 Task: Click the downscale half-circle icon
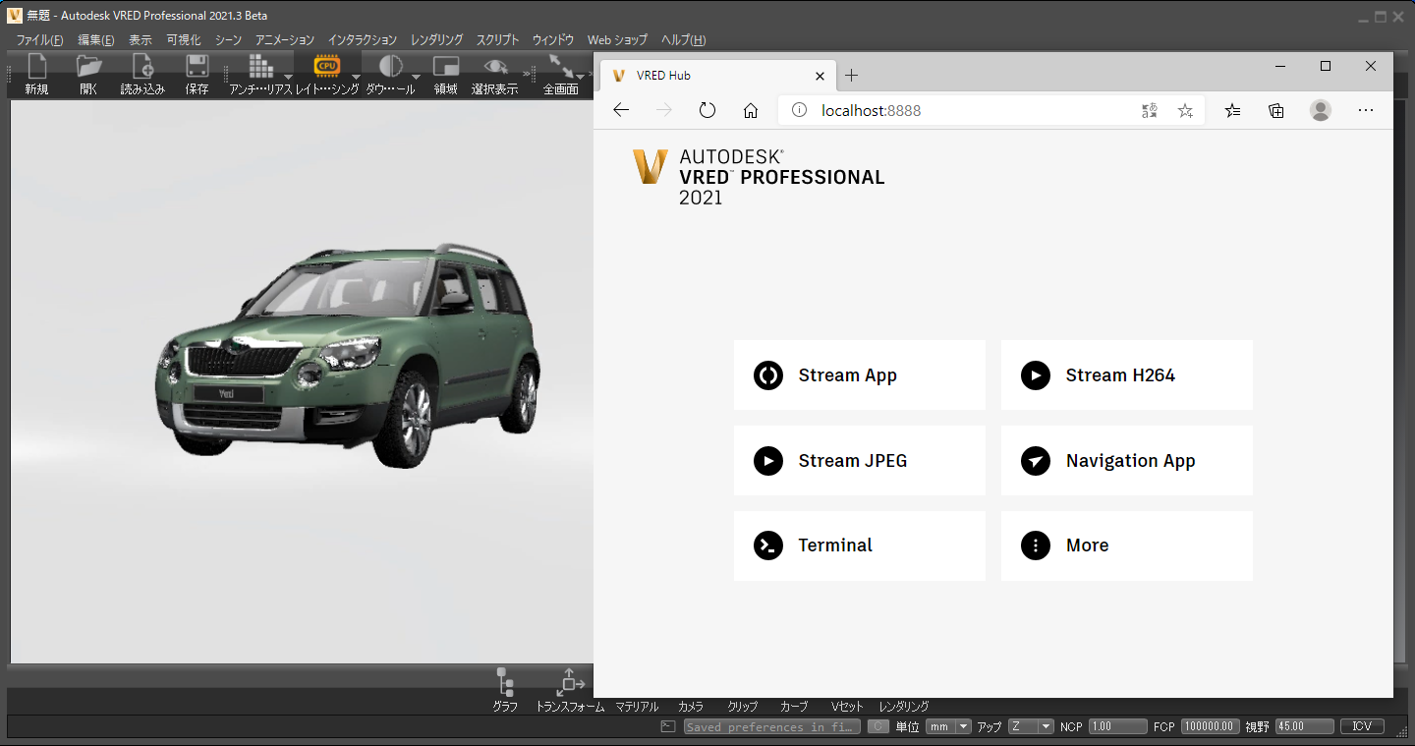(390, 67)
